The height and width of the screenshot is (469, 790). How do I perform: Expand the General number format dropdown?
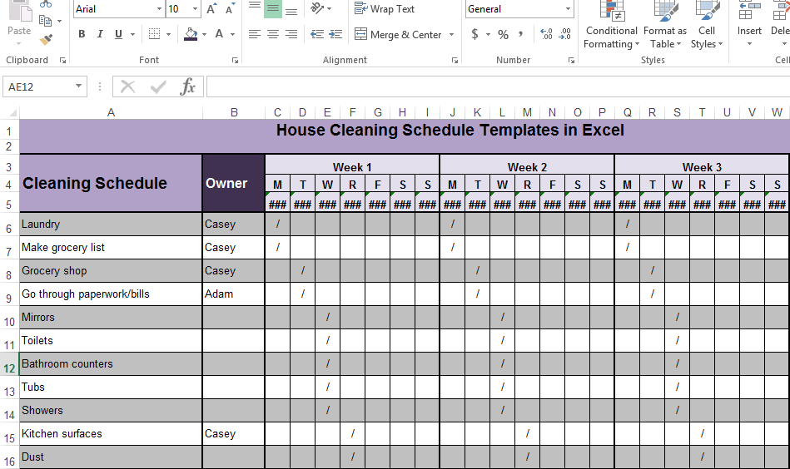coord(569,9)
